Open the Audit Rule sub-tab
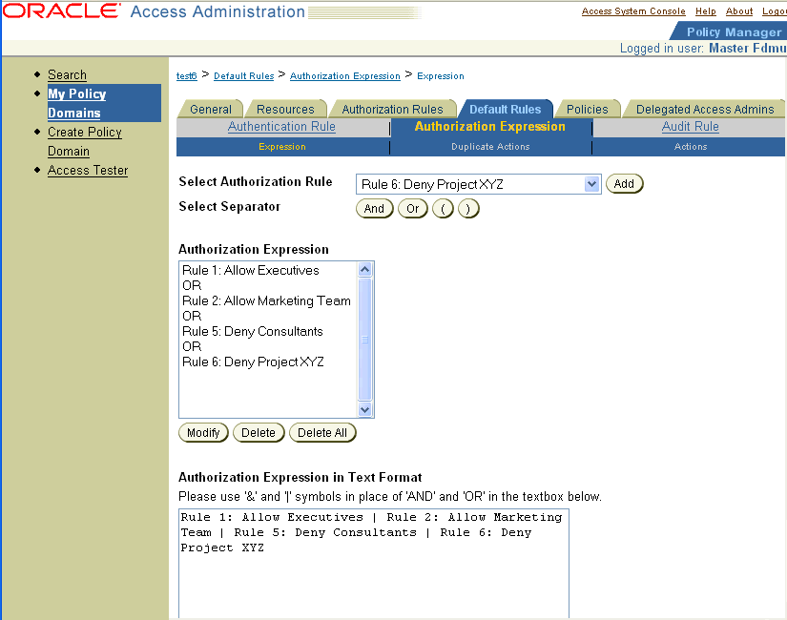 tap(690, 127)
